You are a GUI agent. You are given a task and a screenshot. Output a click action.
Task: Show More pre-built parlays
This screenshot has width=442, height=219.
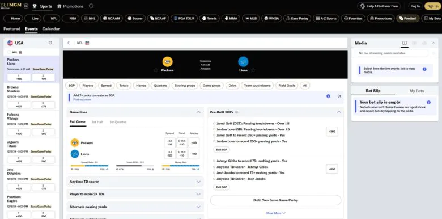pyautogui.click(x=275, y=213)
